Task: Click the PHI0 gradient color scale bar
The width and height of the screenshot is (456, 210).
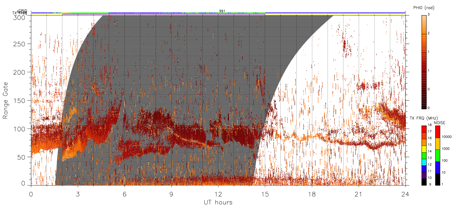Action: (x=424, y=61)
